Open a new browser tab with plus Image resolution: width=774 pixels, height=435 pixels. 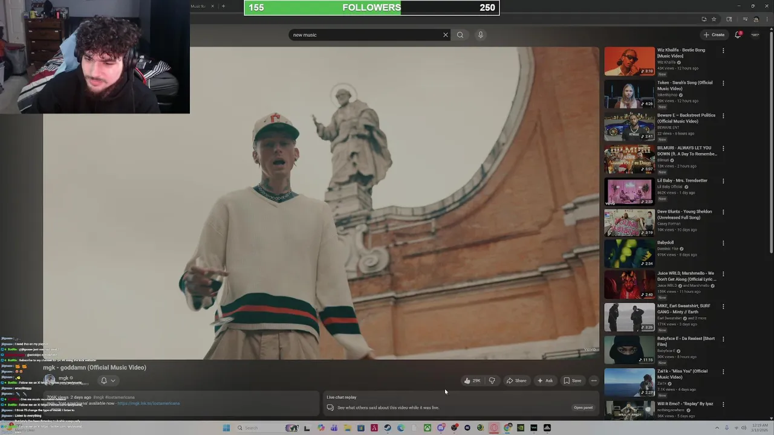223,6
